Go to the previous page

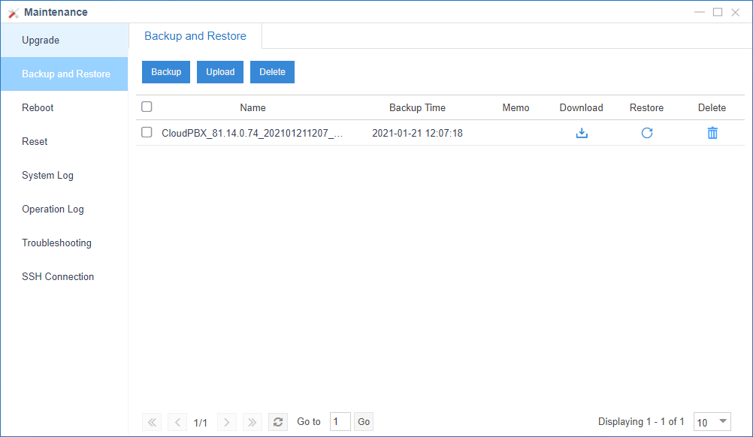(177, 422)
